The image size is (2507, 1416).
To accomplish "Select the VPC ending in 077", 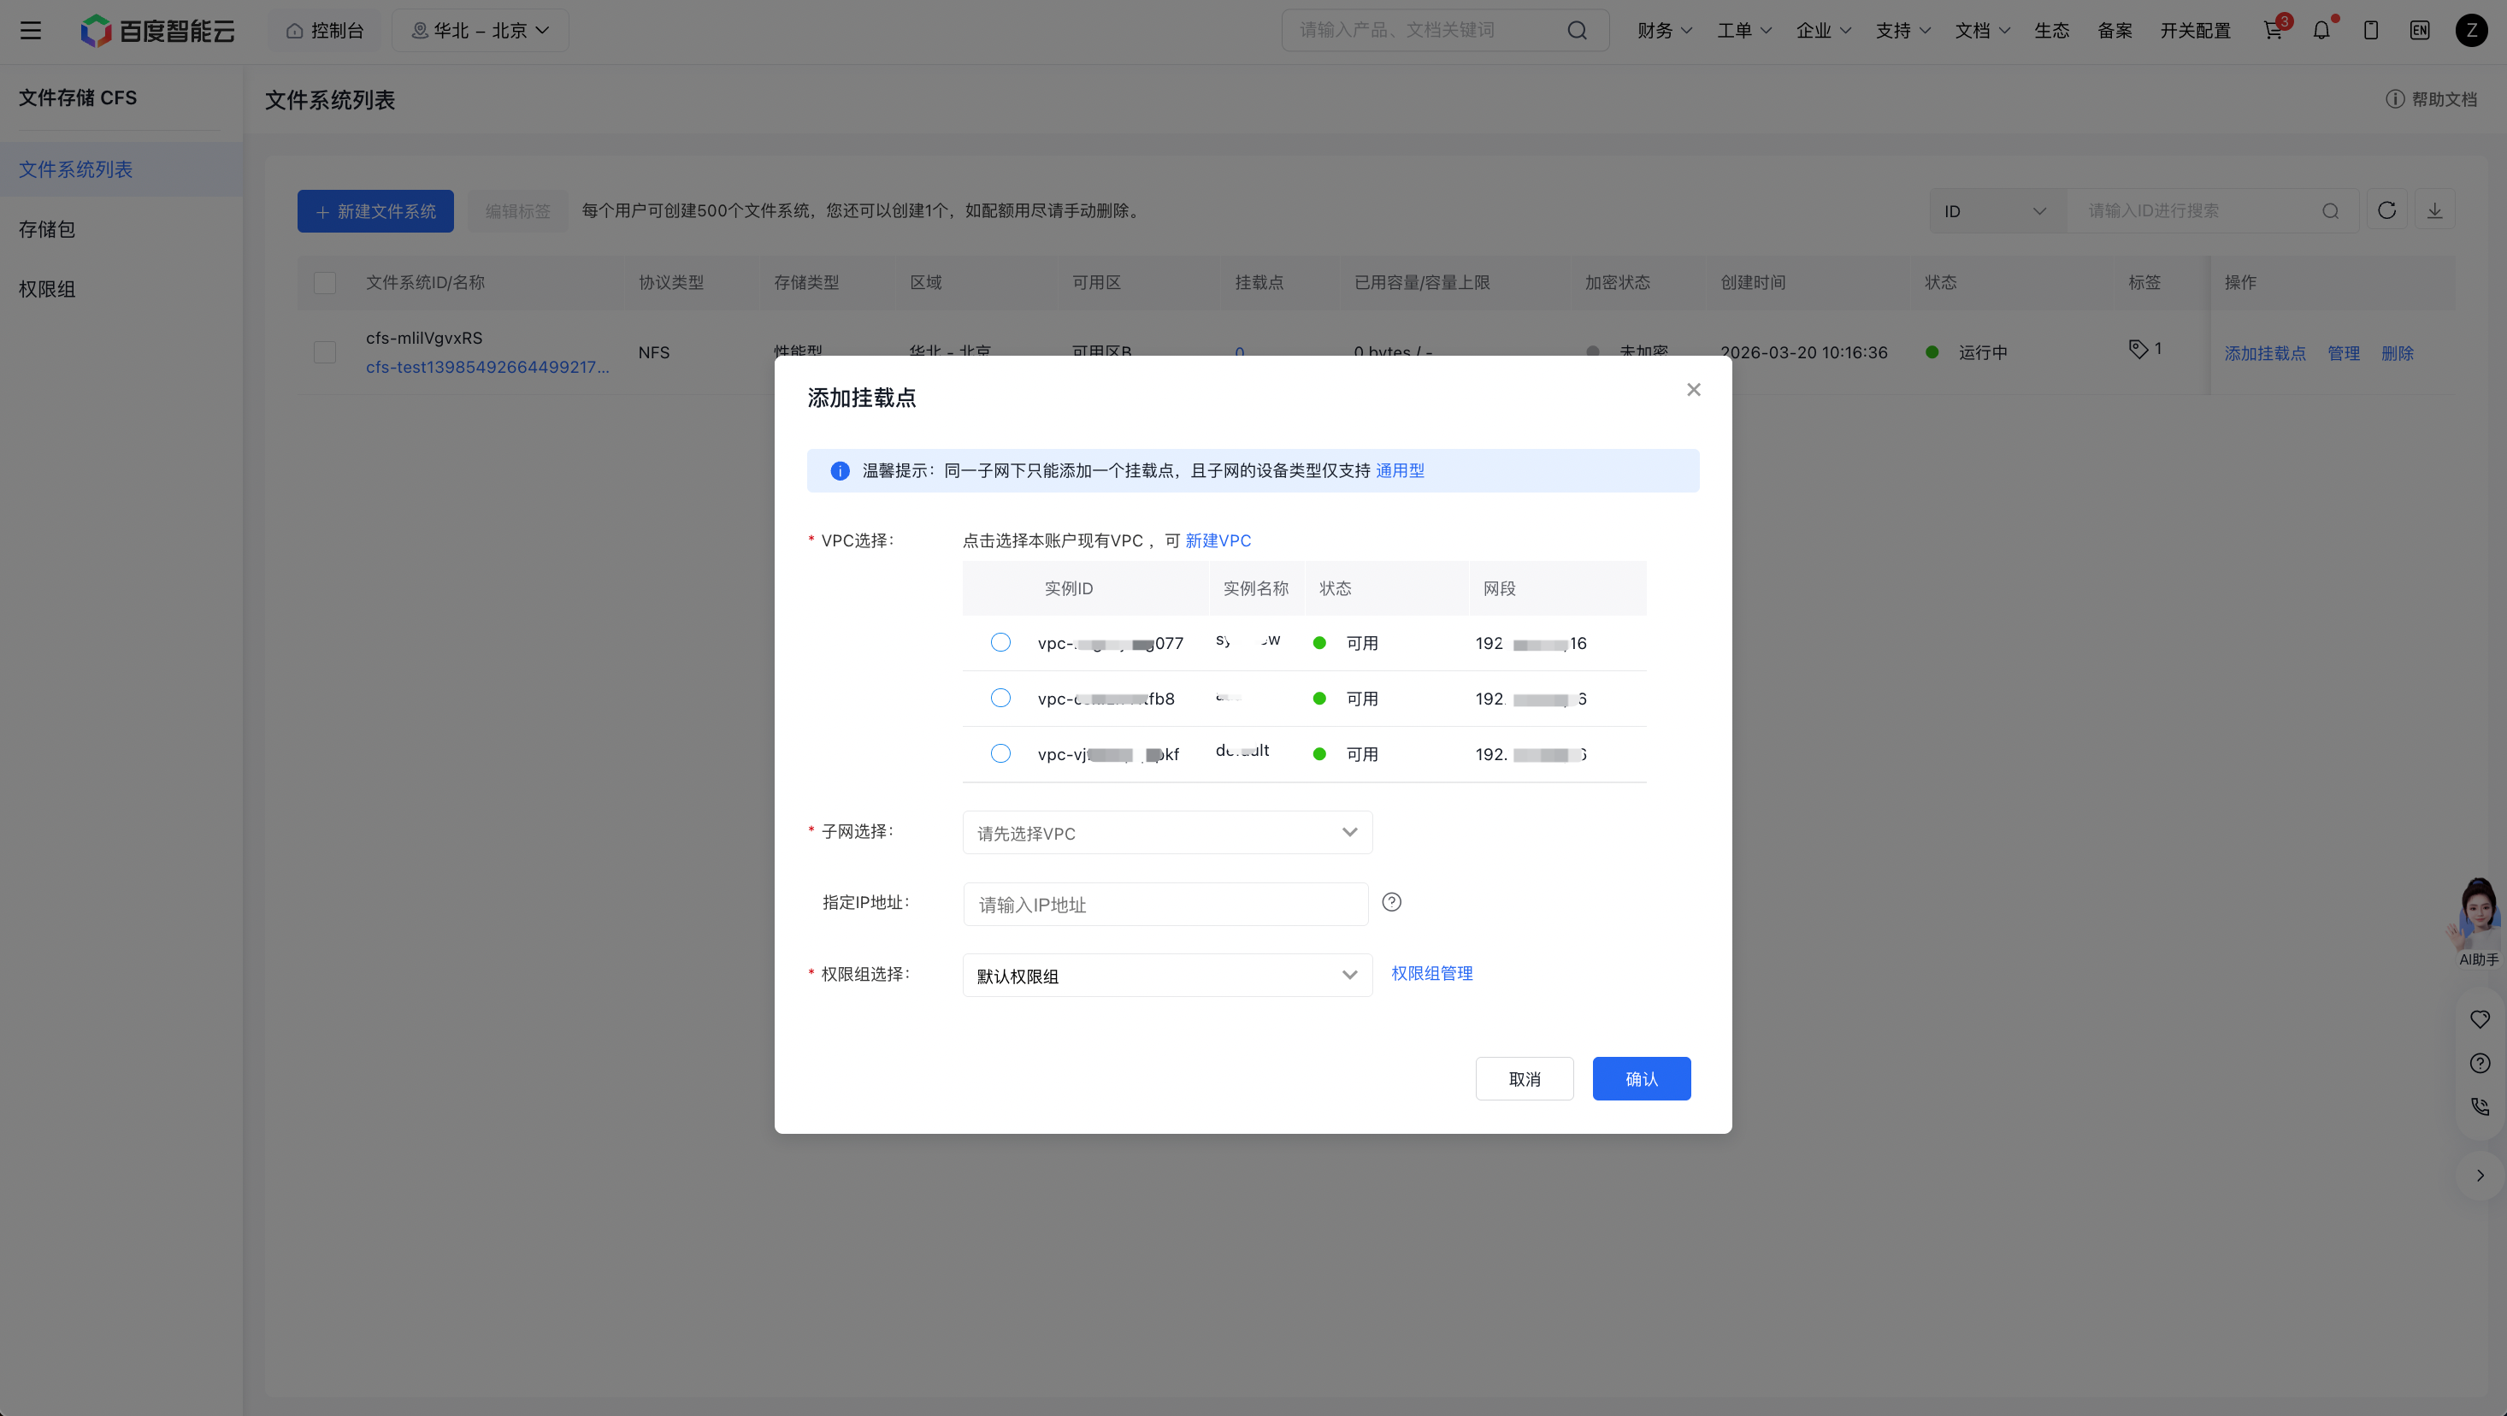I will [x=1000, y=642].
